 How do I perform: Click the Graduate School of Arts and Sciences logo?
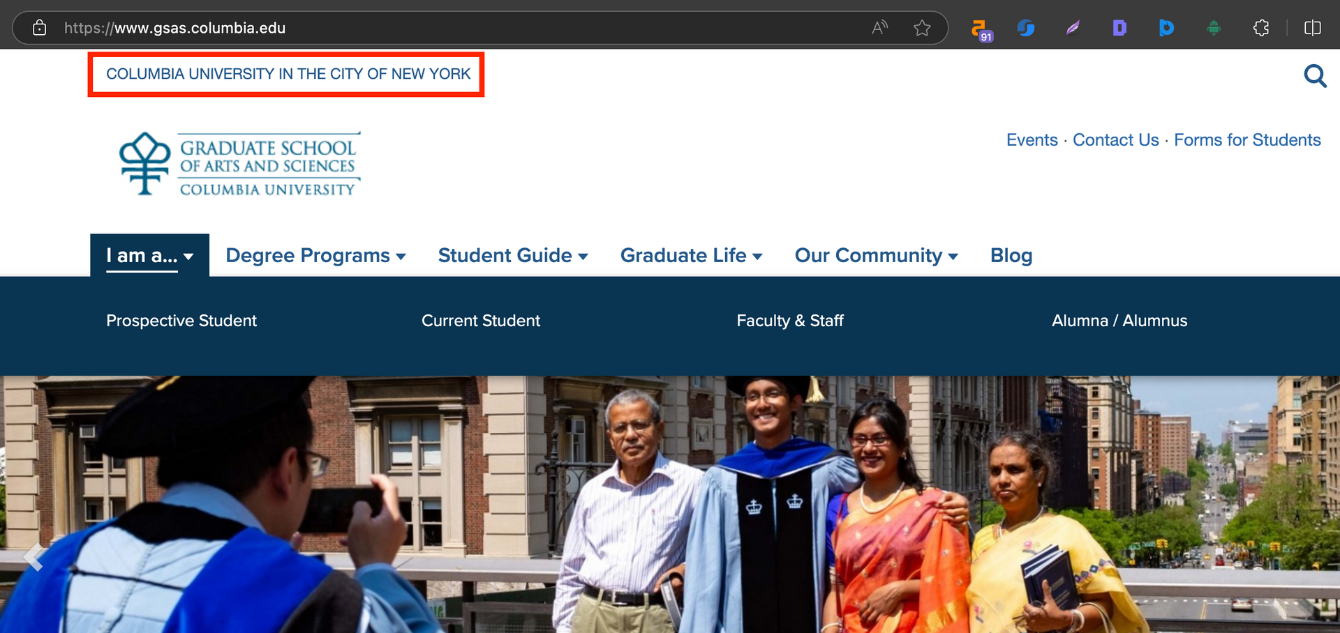coord(240,164)
